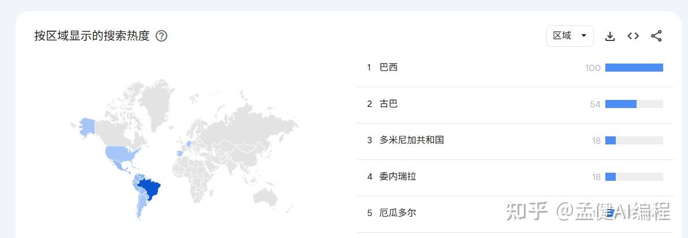Click the 100 score bar for 巴西
Viewport: 688px width, 238px height.
tap(634, 68)
